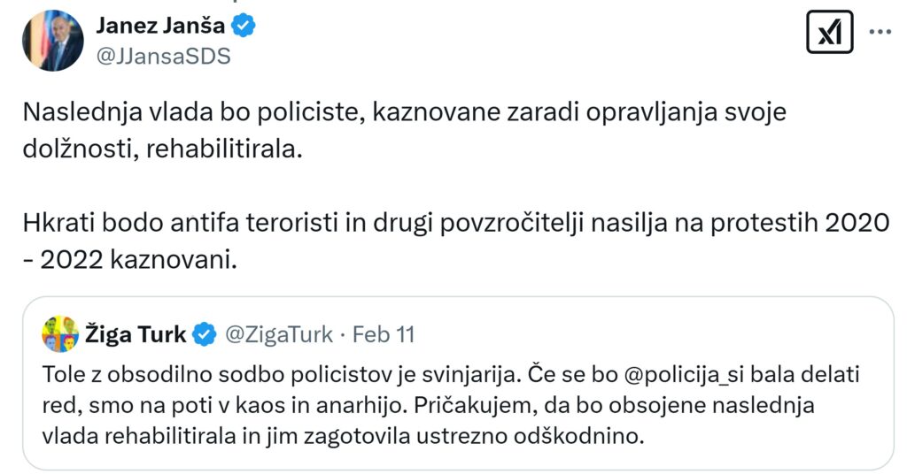Visit the @ZigaTurk handle
907x474 pixels.
point(280,334)
